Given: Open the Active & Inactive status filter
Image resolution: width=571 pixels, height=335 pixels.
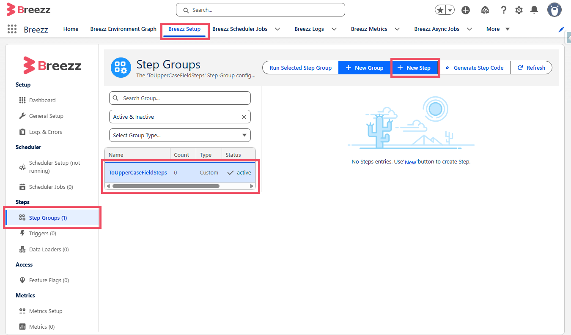Looking at the screenshot, I should pyautogui.click(x=180, y=117).
